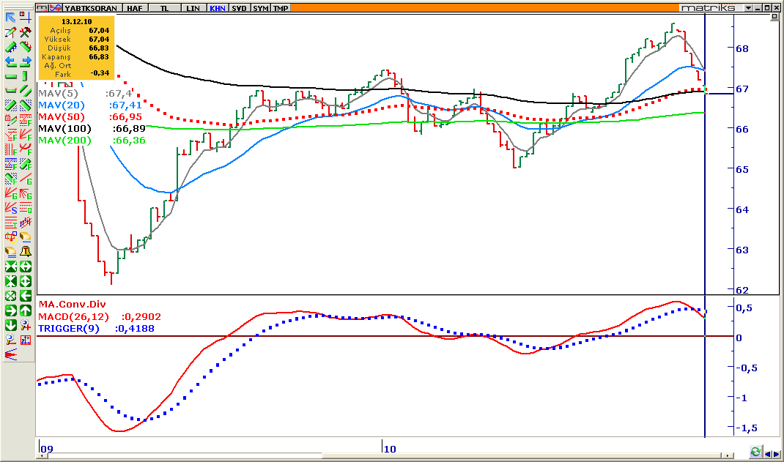This screenshot has width=784, height=462.
Task: Switch to the HAF period tab
Action: [x=135, y=8]
